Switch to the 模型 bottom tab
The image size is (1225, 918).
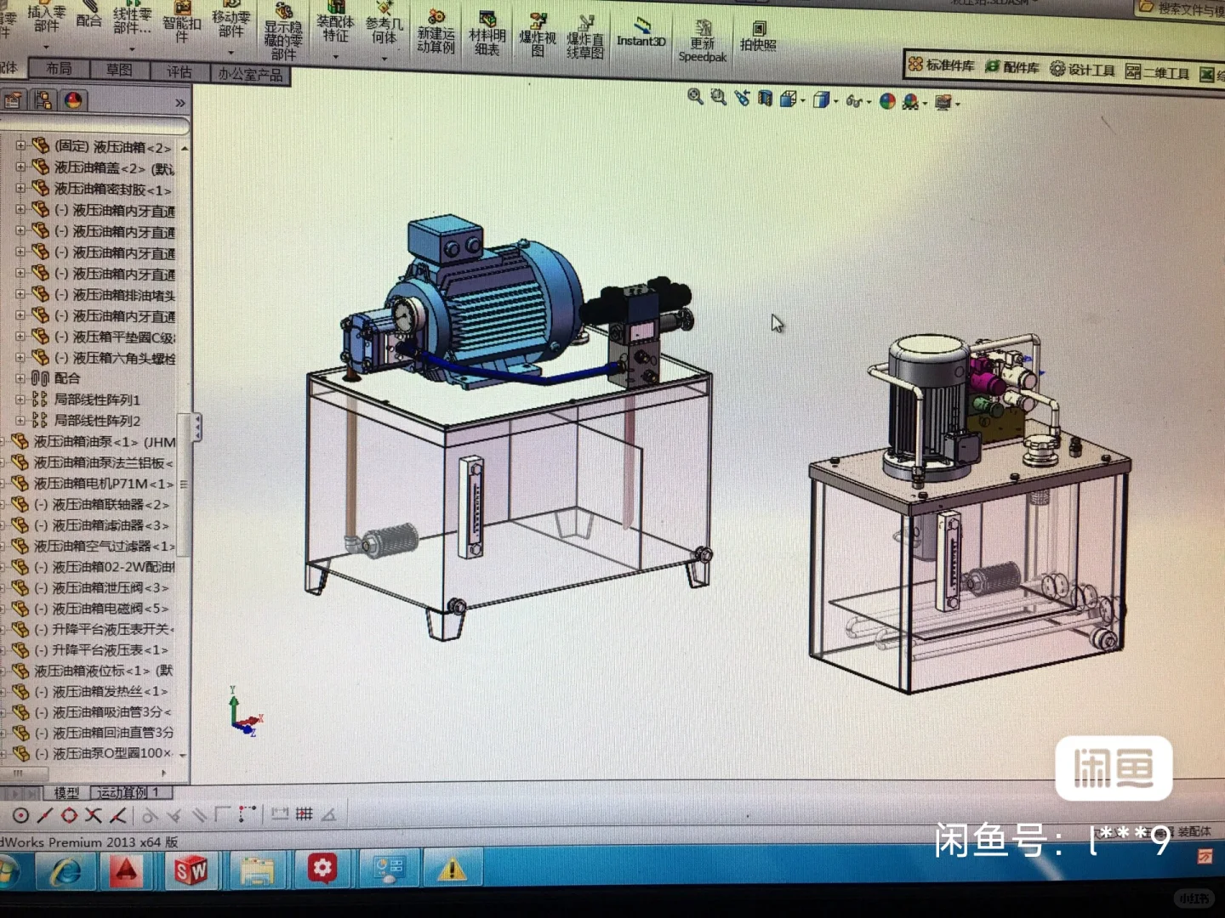pos(66,792)
